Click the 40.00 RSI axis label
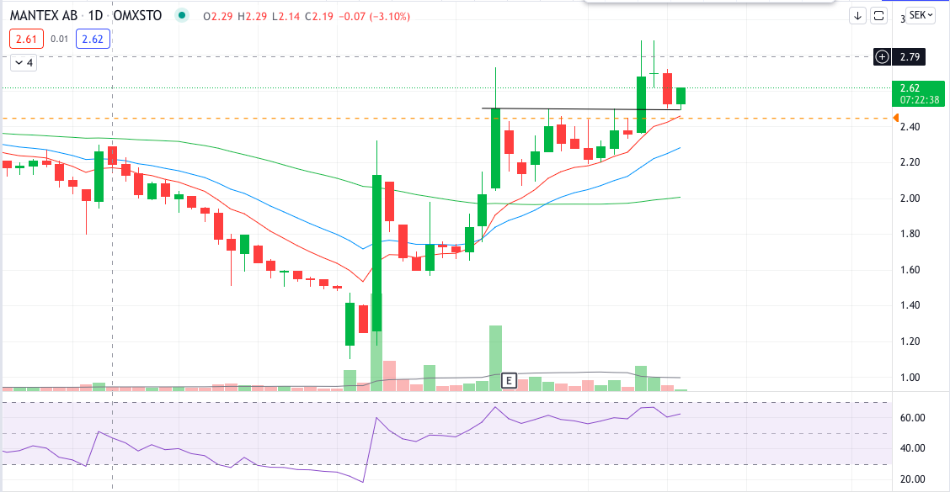Viewport: 950px width, 492px height. (912, 447)
